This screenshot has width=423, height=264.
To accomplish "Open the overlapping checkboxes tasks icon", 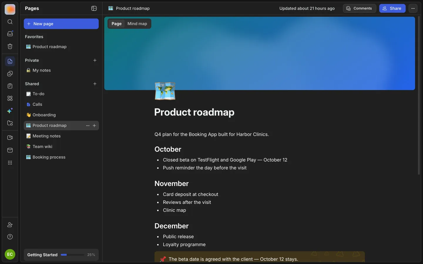I will tap(10, 74).
